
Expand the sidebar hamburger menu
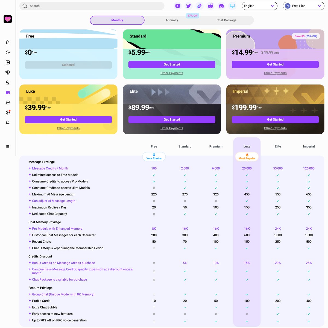pyautogui.click(x=8, y=147)
